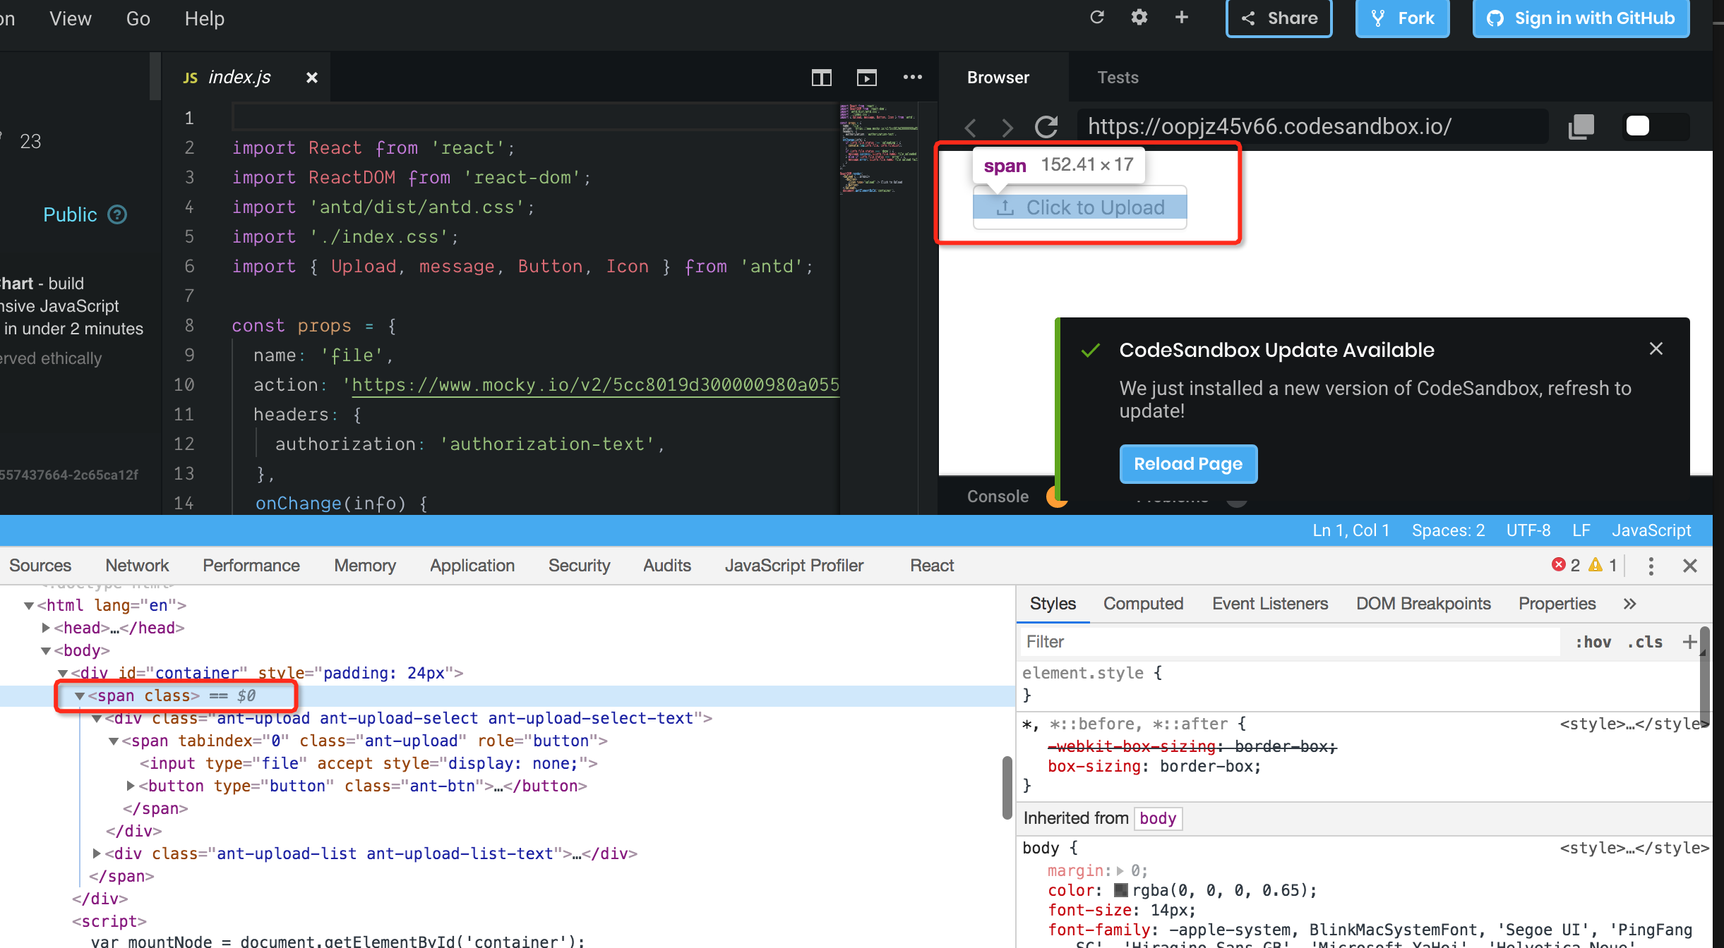Viewport: 1724px width, 948px height.
Task: Collapse the selected span class node
Action: (x=80, y=695)
